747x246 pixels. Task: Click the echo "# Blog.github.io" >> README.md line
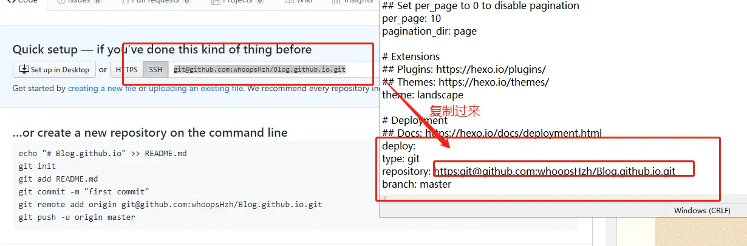click(x=103, y=153)
